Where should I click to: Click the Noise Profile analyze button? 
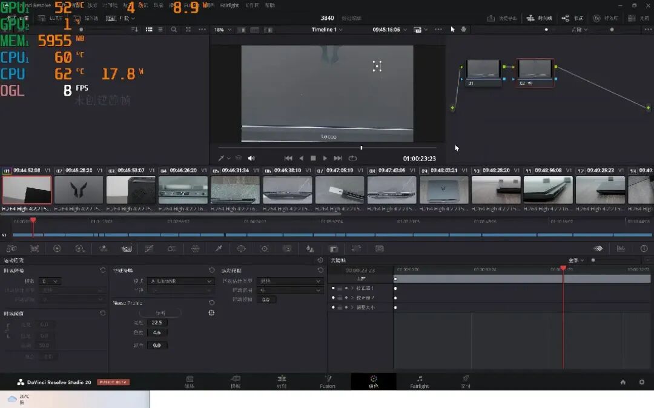(160, 312)
